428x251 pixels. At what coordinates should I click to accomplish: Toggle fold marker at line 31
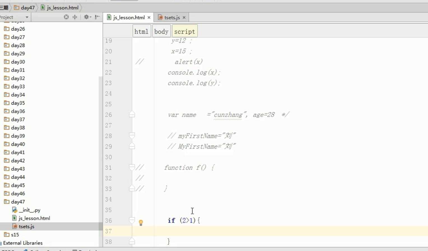pos(132,167)
